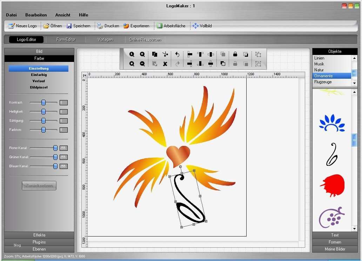Screen dimensions: 362x261
Task: Expand the Plug-ins panel
Action: [39, 242]
